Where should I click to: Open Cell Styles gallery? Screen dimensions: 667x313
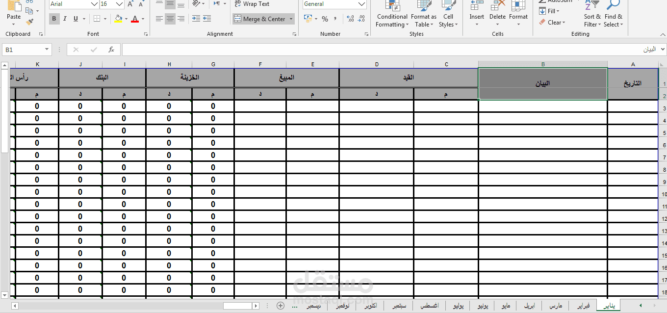(448, 14)
